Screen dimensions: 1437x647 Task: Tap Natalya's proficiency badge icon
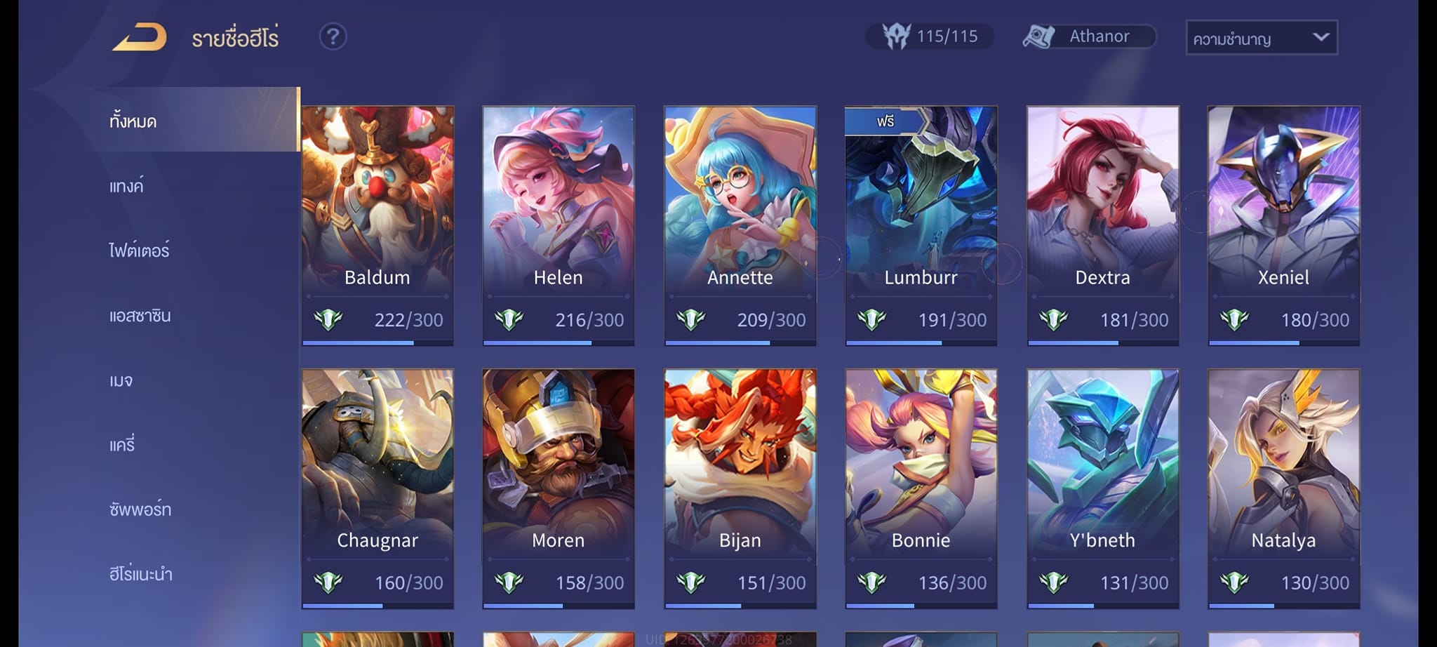1234,582
